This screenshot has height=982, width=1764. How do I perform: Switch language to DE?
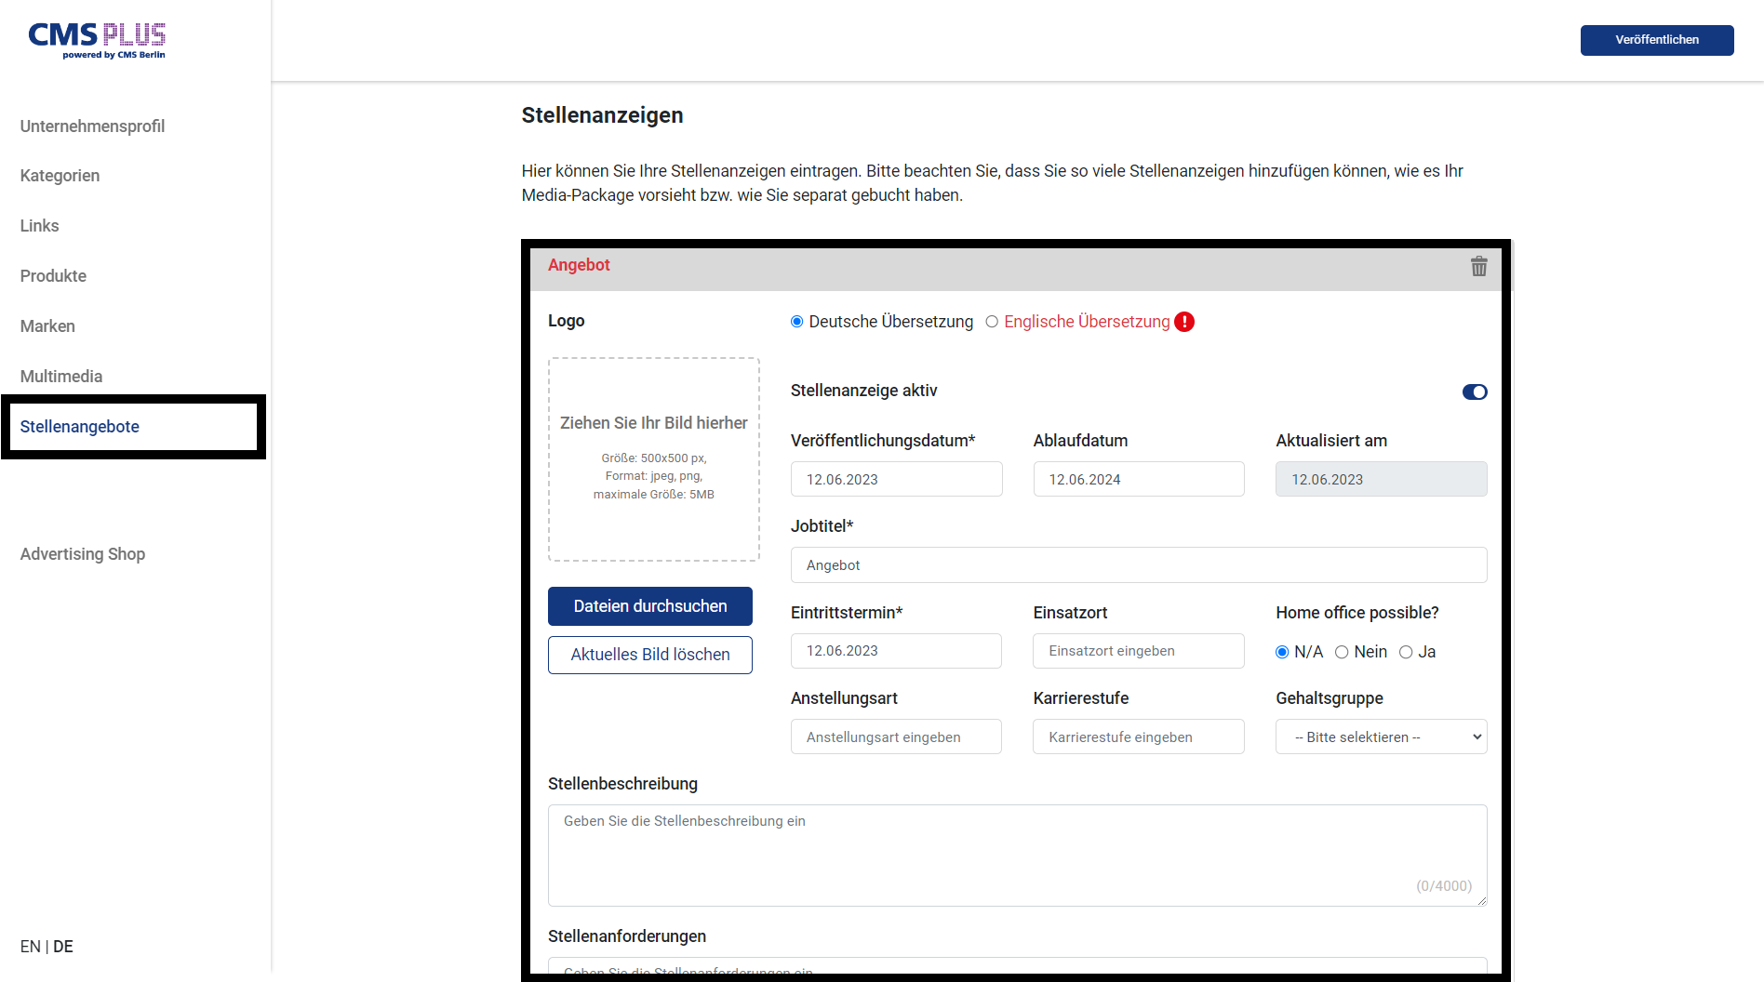click(63, 947)
